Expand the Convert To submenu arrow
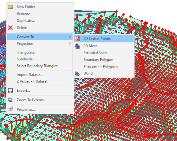 coord(70,37)
